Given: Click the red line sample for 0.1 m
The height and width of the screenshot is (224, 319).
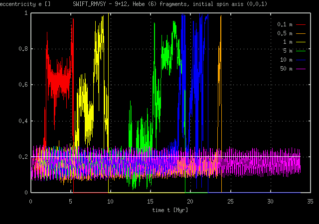Looking at the screenshot, I should pyautogui.click(x=301, y=24).
